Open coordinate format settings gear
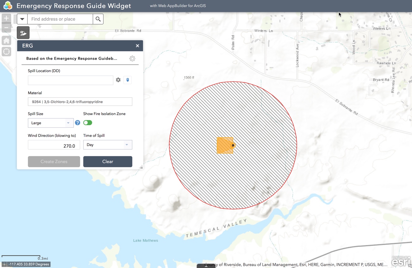Image resolution: width=412 pixels, height=268 pixels. point(118,80)
